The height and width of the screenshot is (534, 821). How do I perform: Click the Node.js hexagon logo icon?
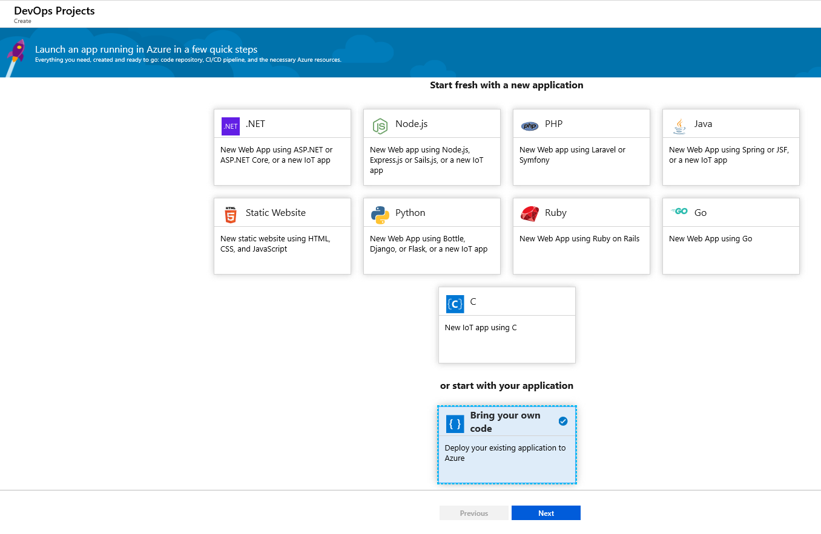click(380, 126)
